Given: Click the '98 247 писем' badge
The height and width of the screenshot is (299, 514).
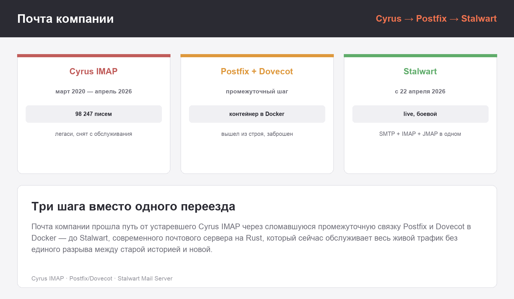Looking at the screenshot, I should 94,114.
